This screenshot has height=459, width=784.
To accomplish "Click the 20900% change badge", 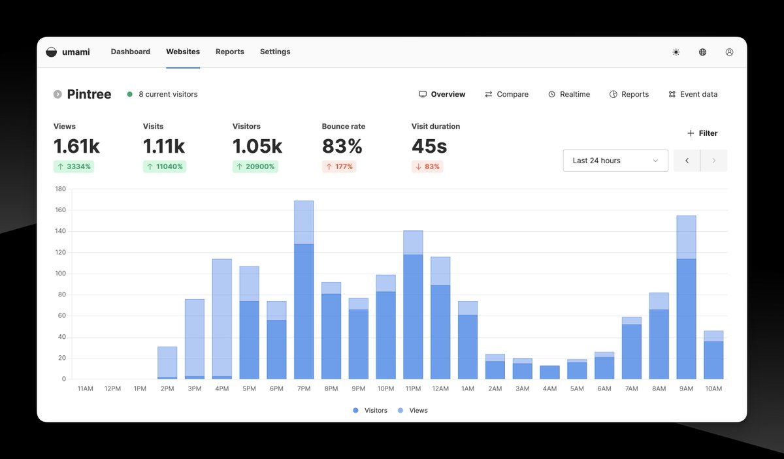I will pos(255,167).
